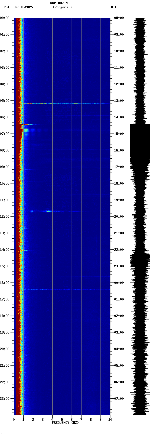Image resolution: width=152 pixels, height=437 pixels.
Task: Click the frequency axis label '5'
Action: tap(62, 420)
